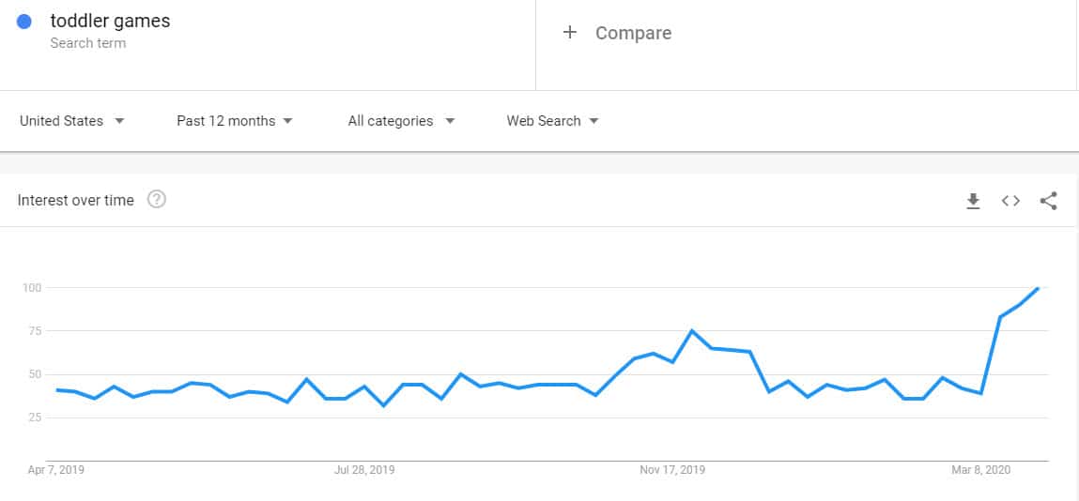
Task: Select the Nov 17, 2019 axis label
Action: tap(672, 471)
